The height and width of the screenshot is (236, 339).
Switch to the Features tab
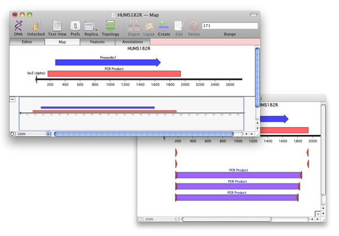coord(97,42)
